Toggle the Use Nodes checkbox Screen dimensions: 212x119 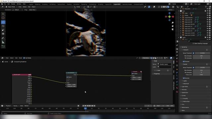(24, 58)
